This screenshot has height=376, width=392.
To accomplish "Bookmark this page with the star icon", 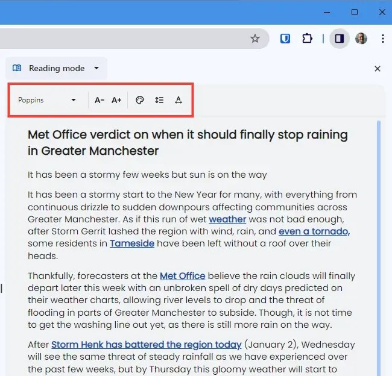I will pyautogui.click(x=254, y=39).
